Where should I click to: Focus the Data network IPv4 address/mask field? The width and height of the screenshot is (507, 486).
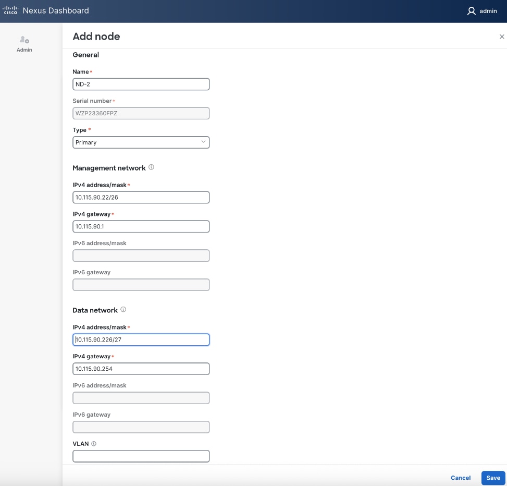coord(141,339)
